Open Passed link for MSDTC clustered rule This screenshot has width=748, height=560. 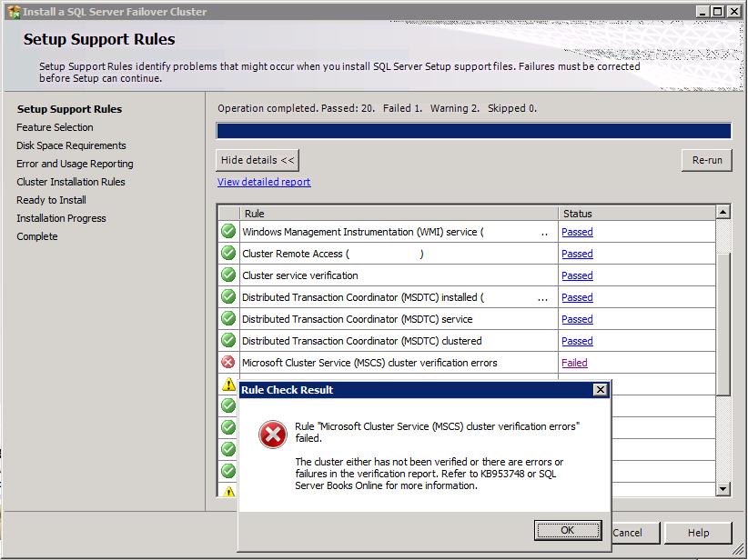point(577,341)
